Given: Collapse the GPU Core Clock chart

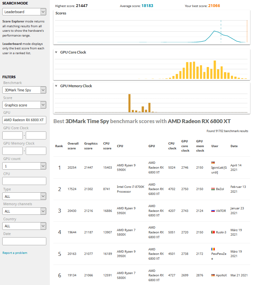Looking at the screenshot, I should [56, 52].
